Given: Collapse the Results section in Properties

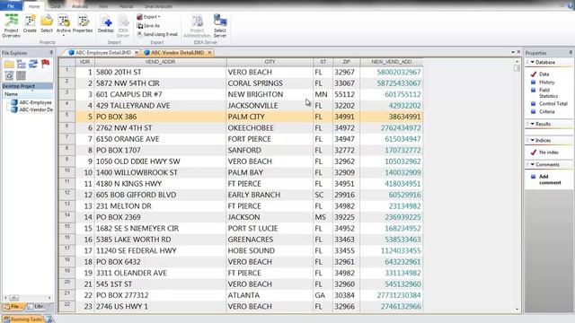Looking at the screenshot, I should pyautogui.click(x=533, y=124).
